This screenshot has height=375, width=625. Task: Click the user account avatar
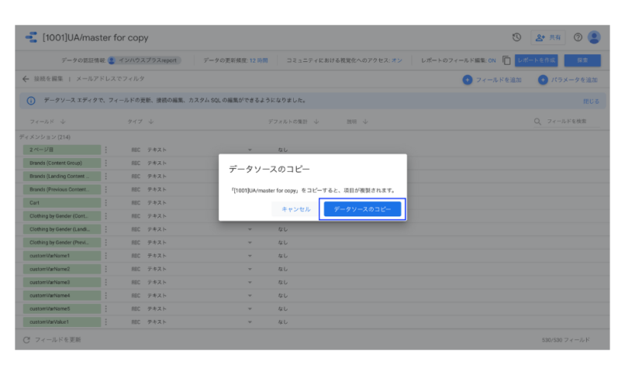coord(594,37)
